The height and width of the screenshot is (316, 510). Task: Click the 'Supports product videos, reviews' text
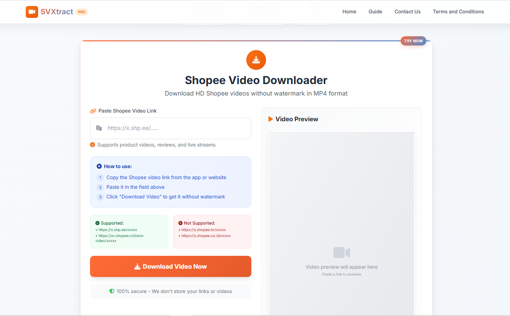(x=156, y=145)
